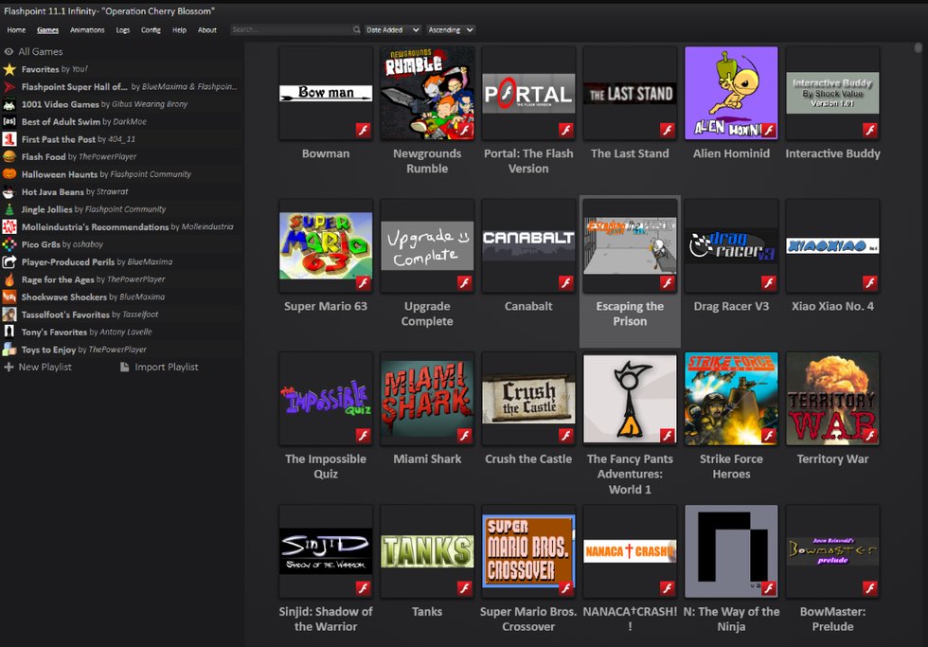Click the Jingle Jollies tree icon
The image size is (928, 647).
point(9,209)
